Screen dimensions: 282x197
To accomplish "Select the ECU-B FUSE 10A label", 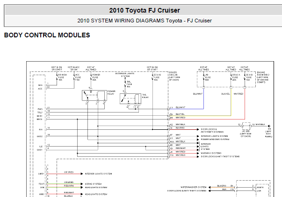I will click(249, 77).
